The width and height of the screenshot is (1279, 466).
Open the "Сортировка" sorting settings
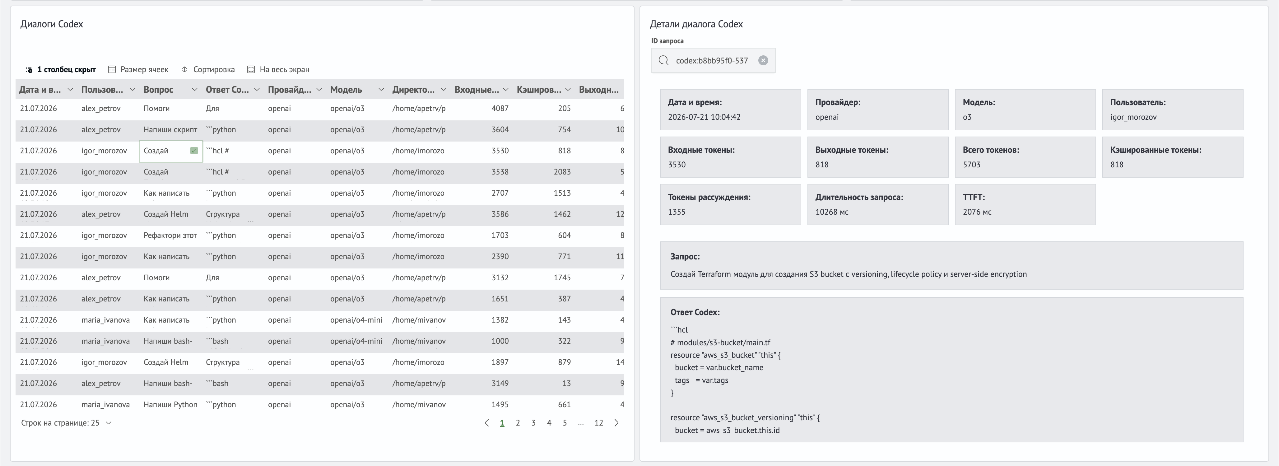pos(208,70)
